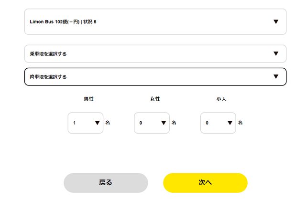Click the arrow of the 女性 count selector
This screenshot has width=306, height=199.
(164, 123)
